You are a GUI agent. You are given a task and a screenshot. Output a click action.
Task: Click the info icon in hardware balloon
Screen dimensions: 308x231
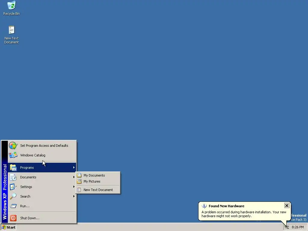204,206
